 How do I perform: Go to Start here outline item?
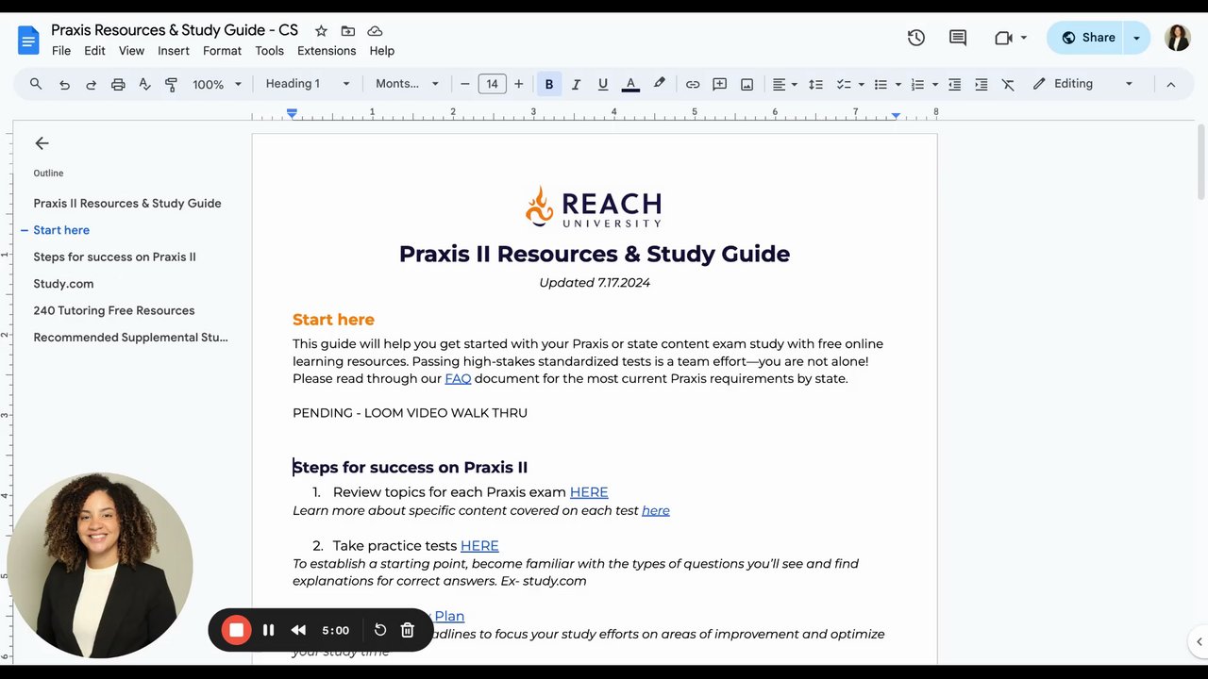pyautogui.click(x=61, y=230)
